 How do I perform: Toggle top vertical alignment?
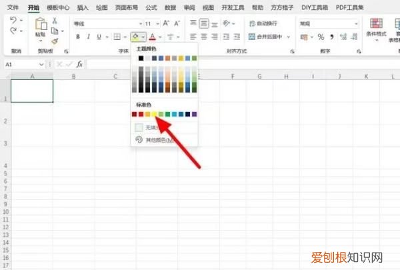click(193, 23)
